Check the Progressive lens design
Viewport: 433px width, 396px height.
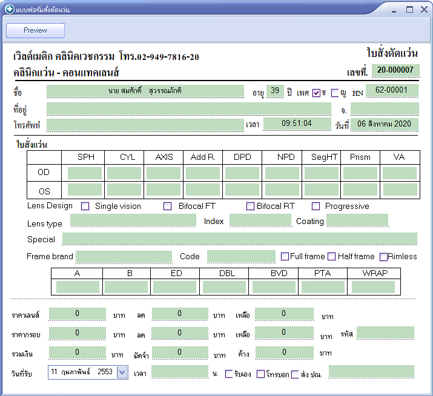(x=316, y=206)
